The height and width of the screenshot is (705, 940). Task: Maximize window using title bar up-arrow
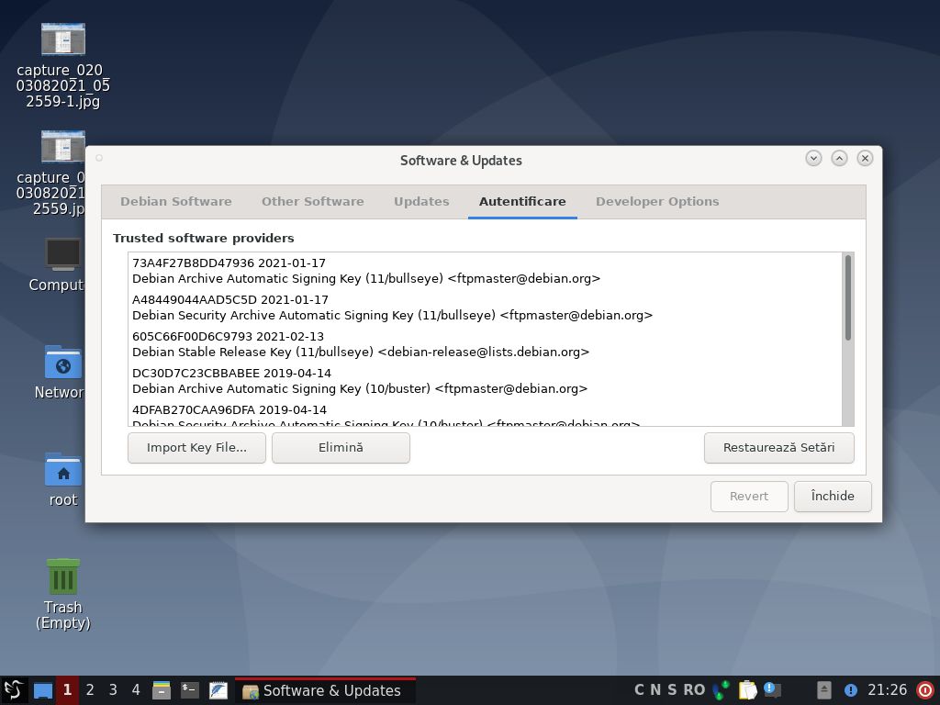pyautogui.click(x=839, y=158)
